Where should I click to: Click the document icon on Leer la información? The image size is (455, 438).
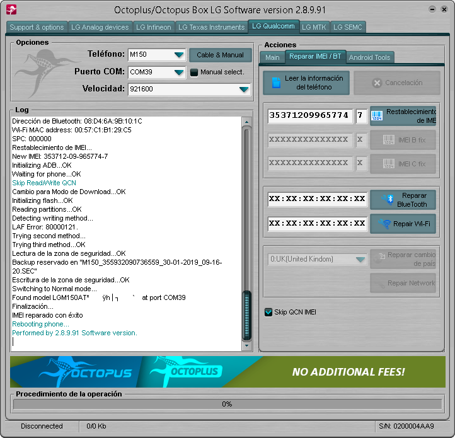coord(276,83)
